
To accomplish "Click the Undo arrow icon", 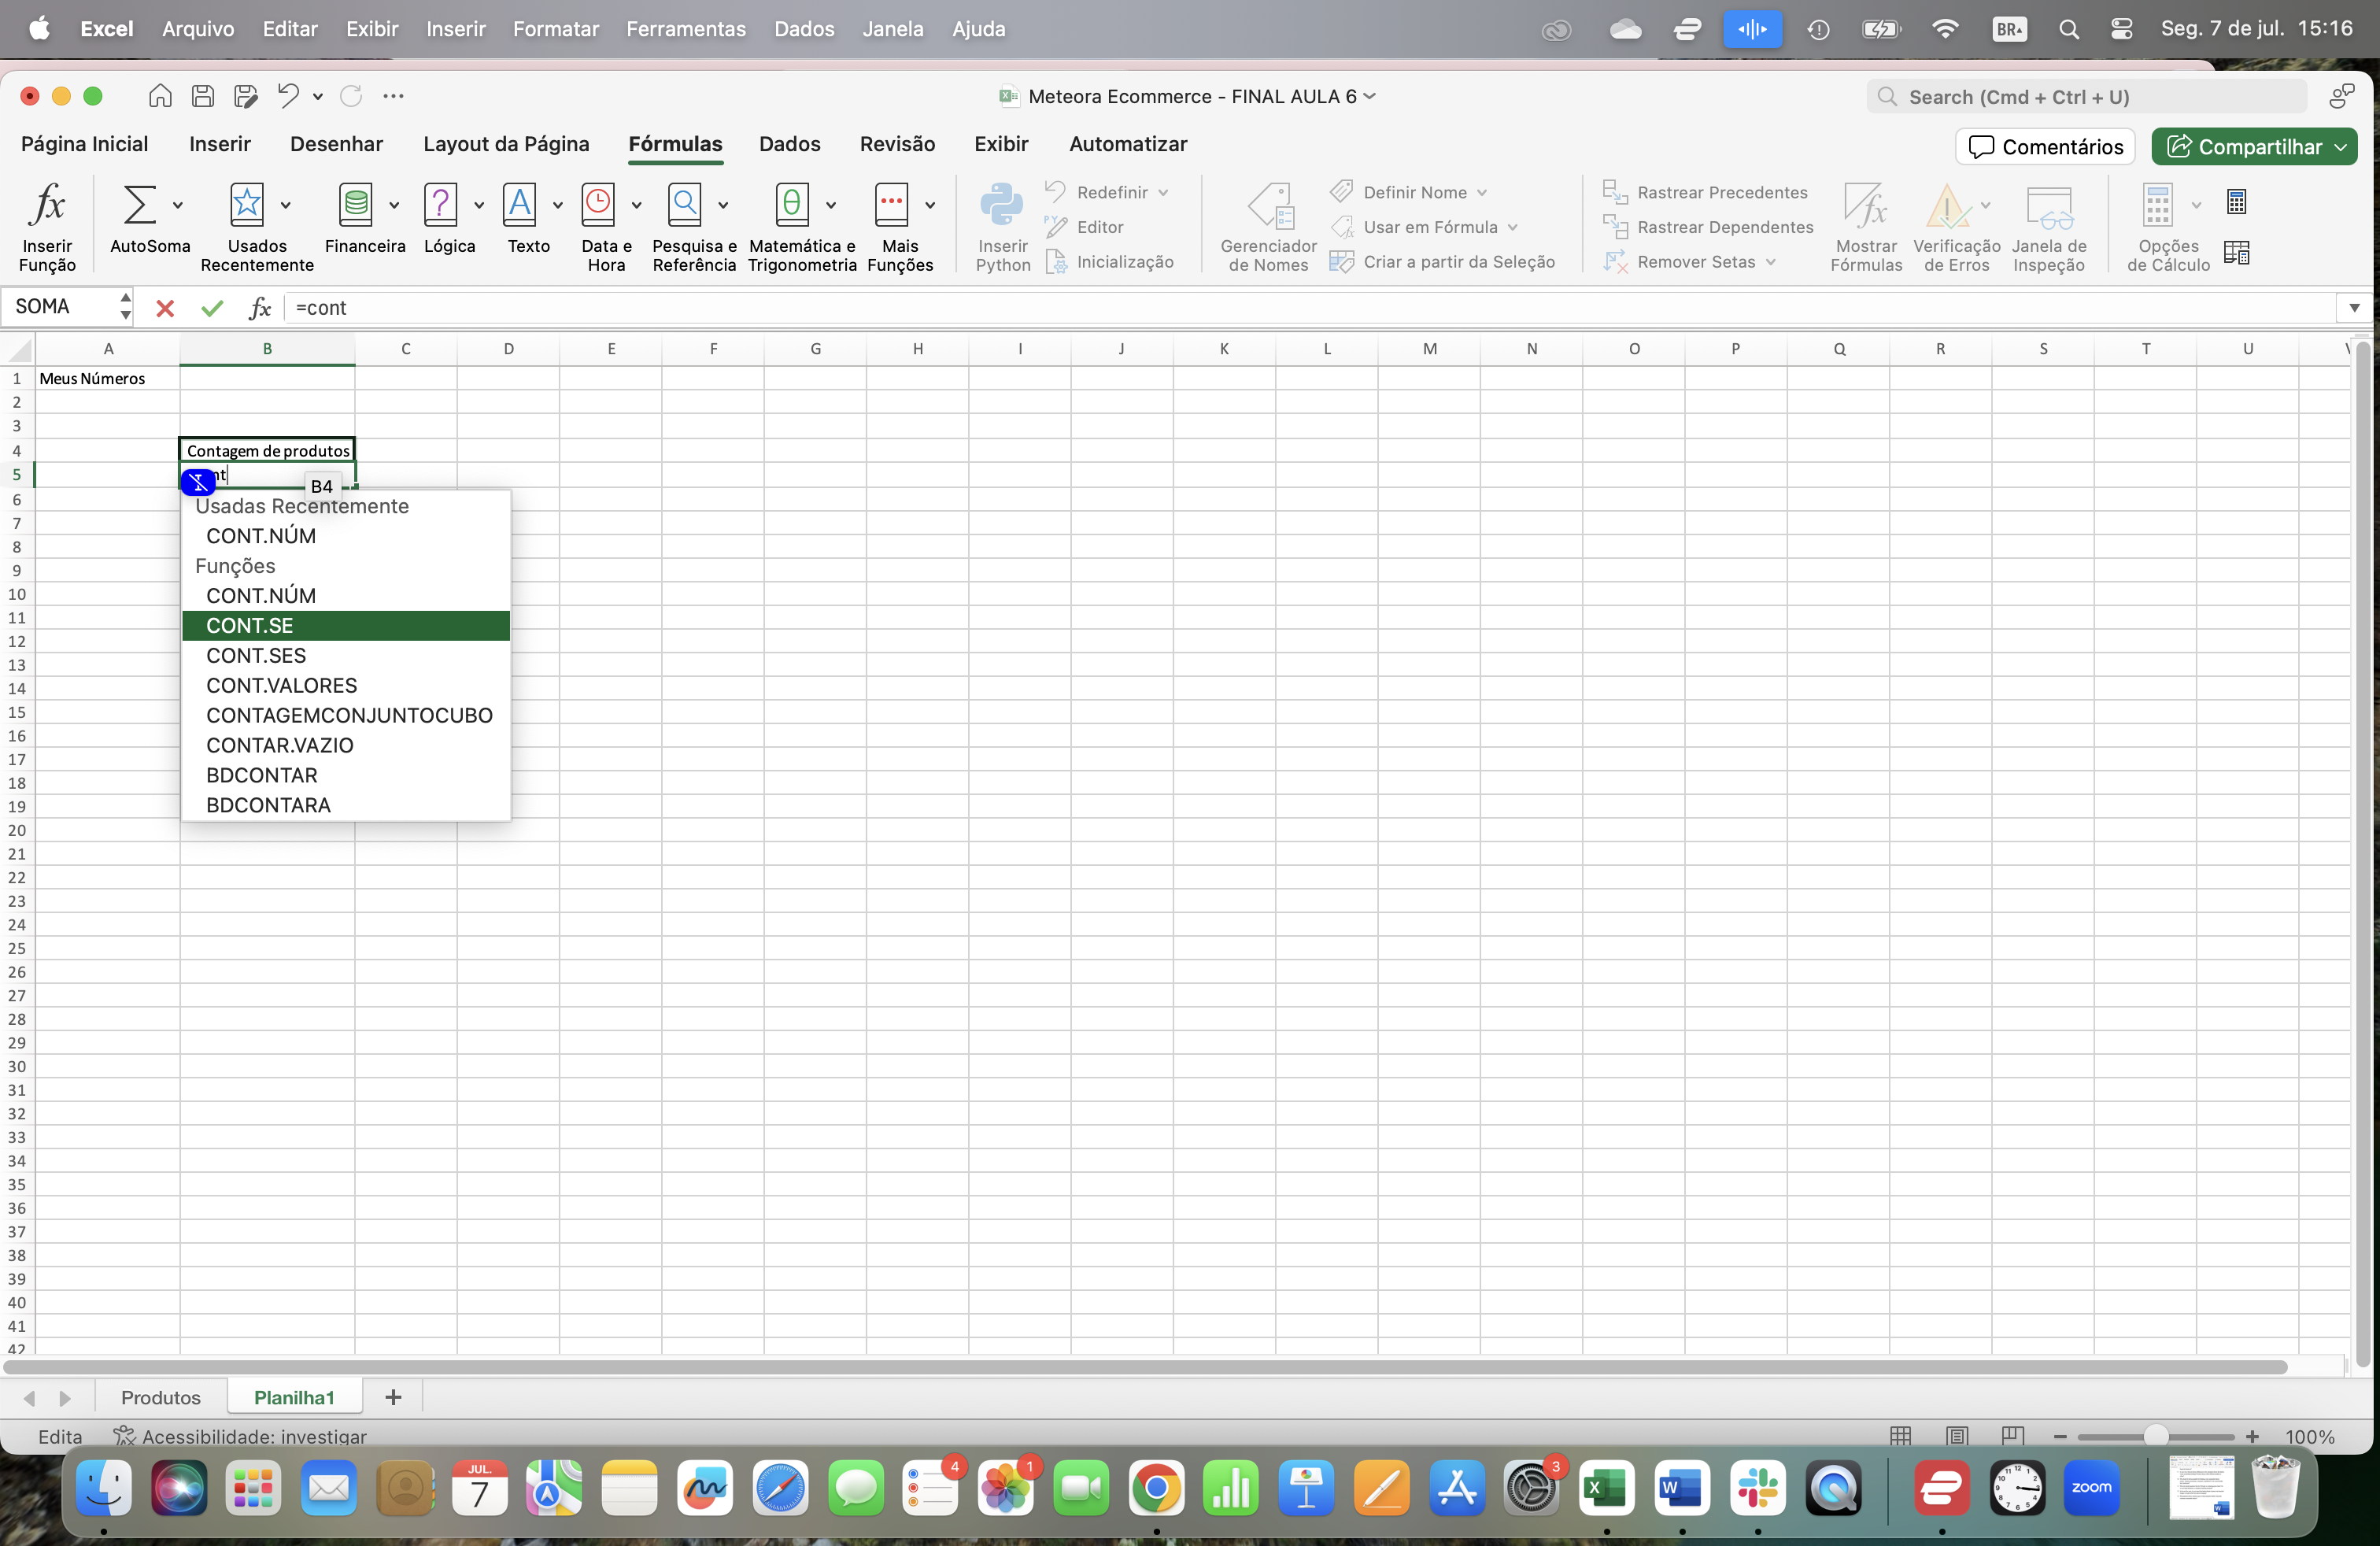I will pos(289,96).
